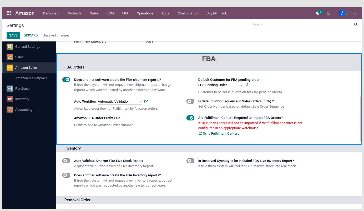The height and width of the screenshot is (211, 364).
Task: Select Amazon Marketplace in the sidebar
Action: pyautogui.click(x=31, y=78)
